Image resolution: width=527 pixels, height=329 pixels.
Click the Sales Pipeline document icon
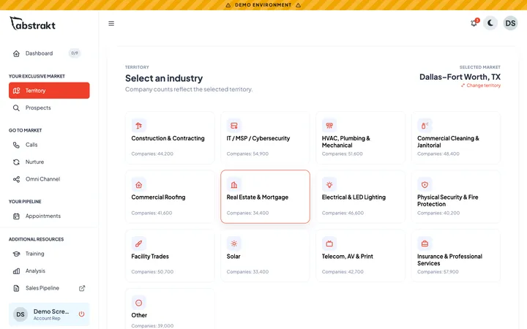click(x=16, y=288)
